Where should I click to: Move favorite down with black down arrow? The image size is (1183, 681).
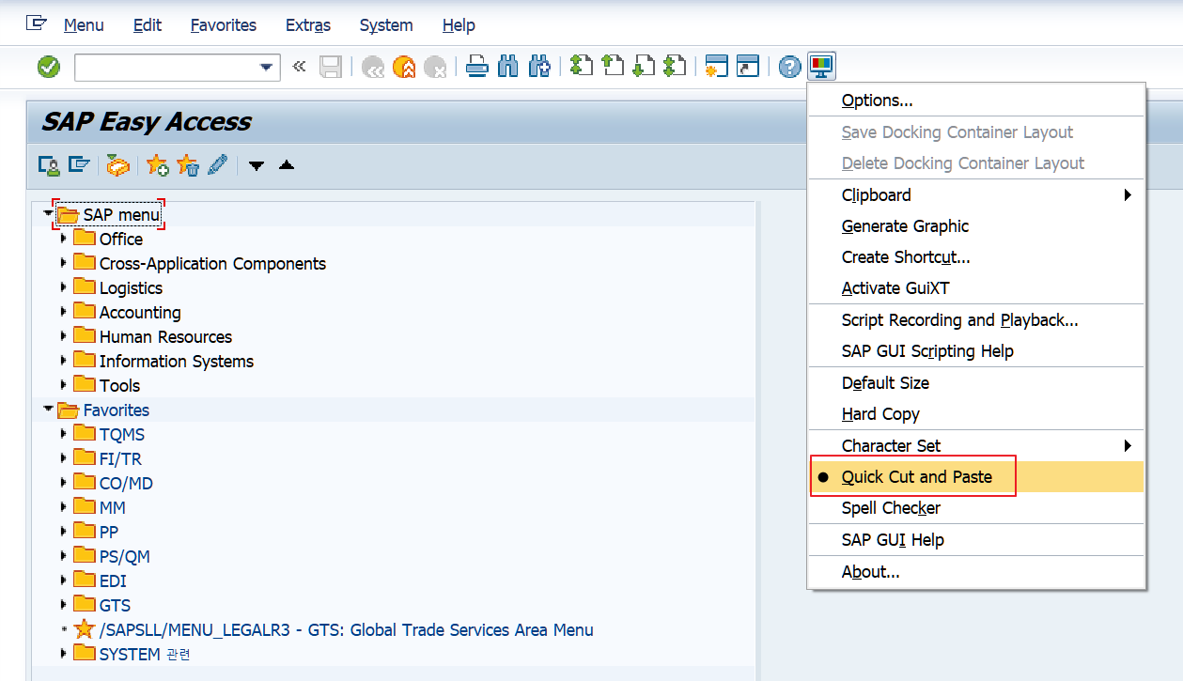click(257, 166)
